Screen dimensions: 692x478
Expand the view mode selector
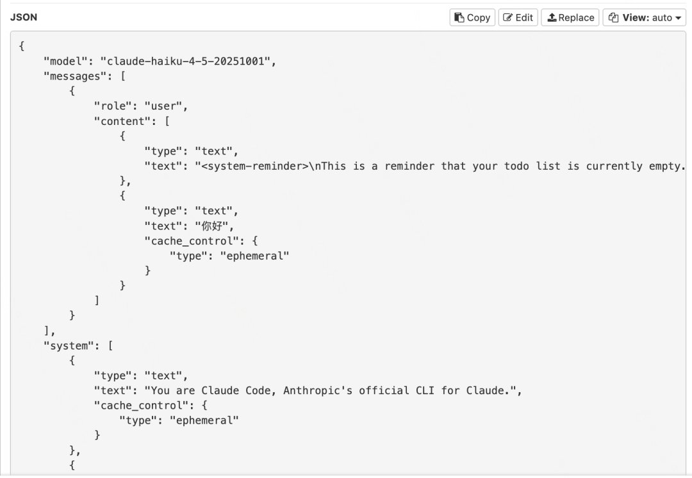click(x=644, y=17)
